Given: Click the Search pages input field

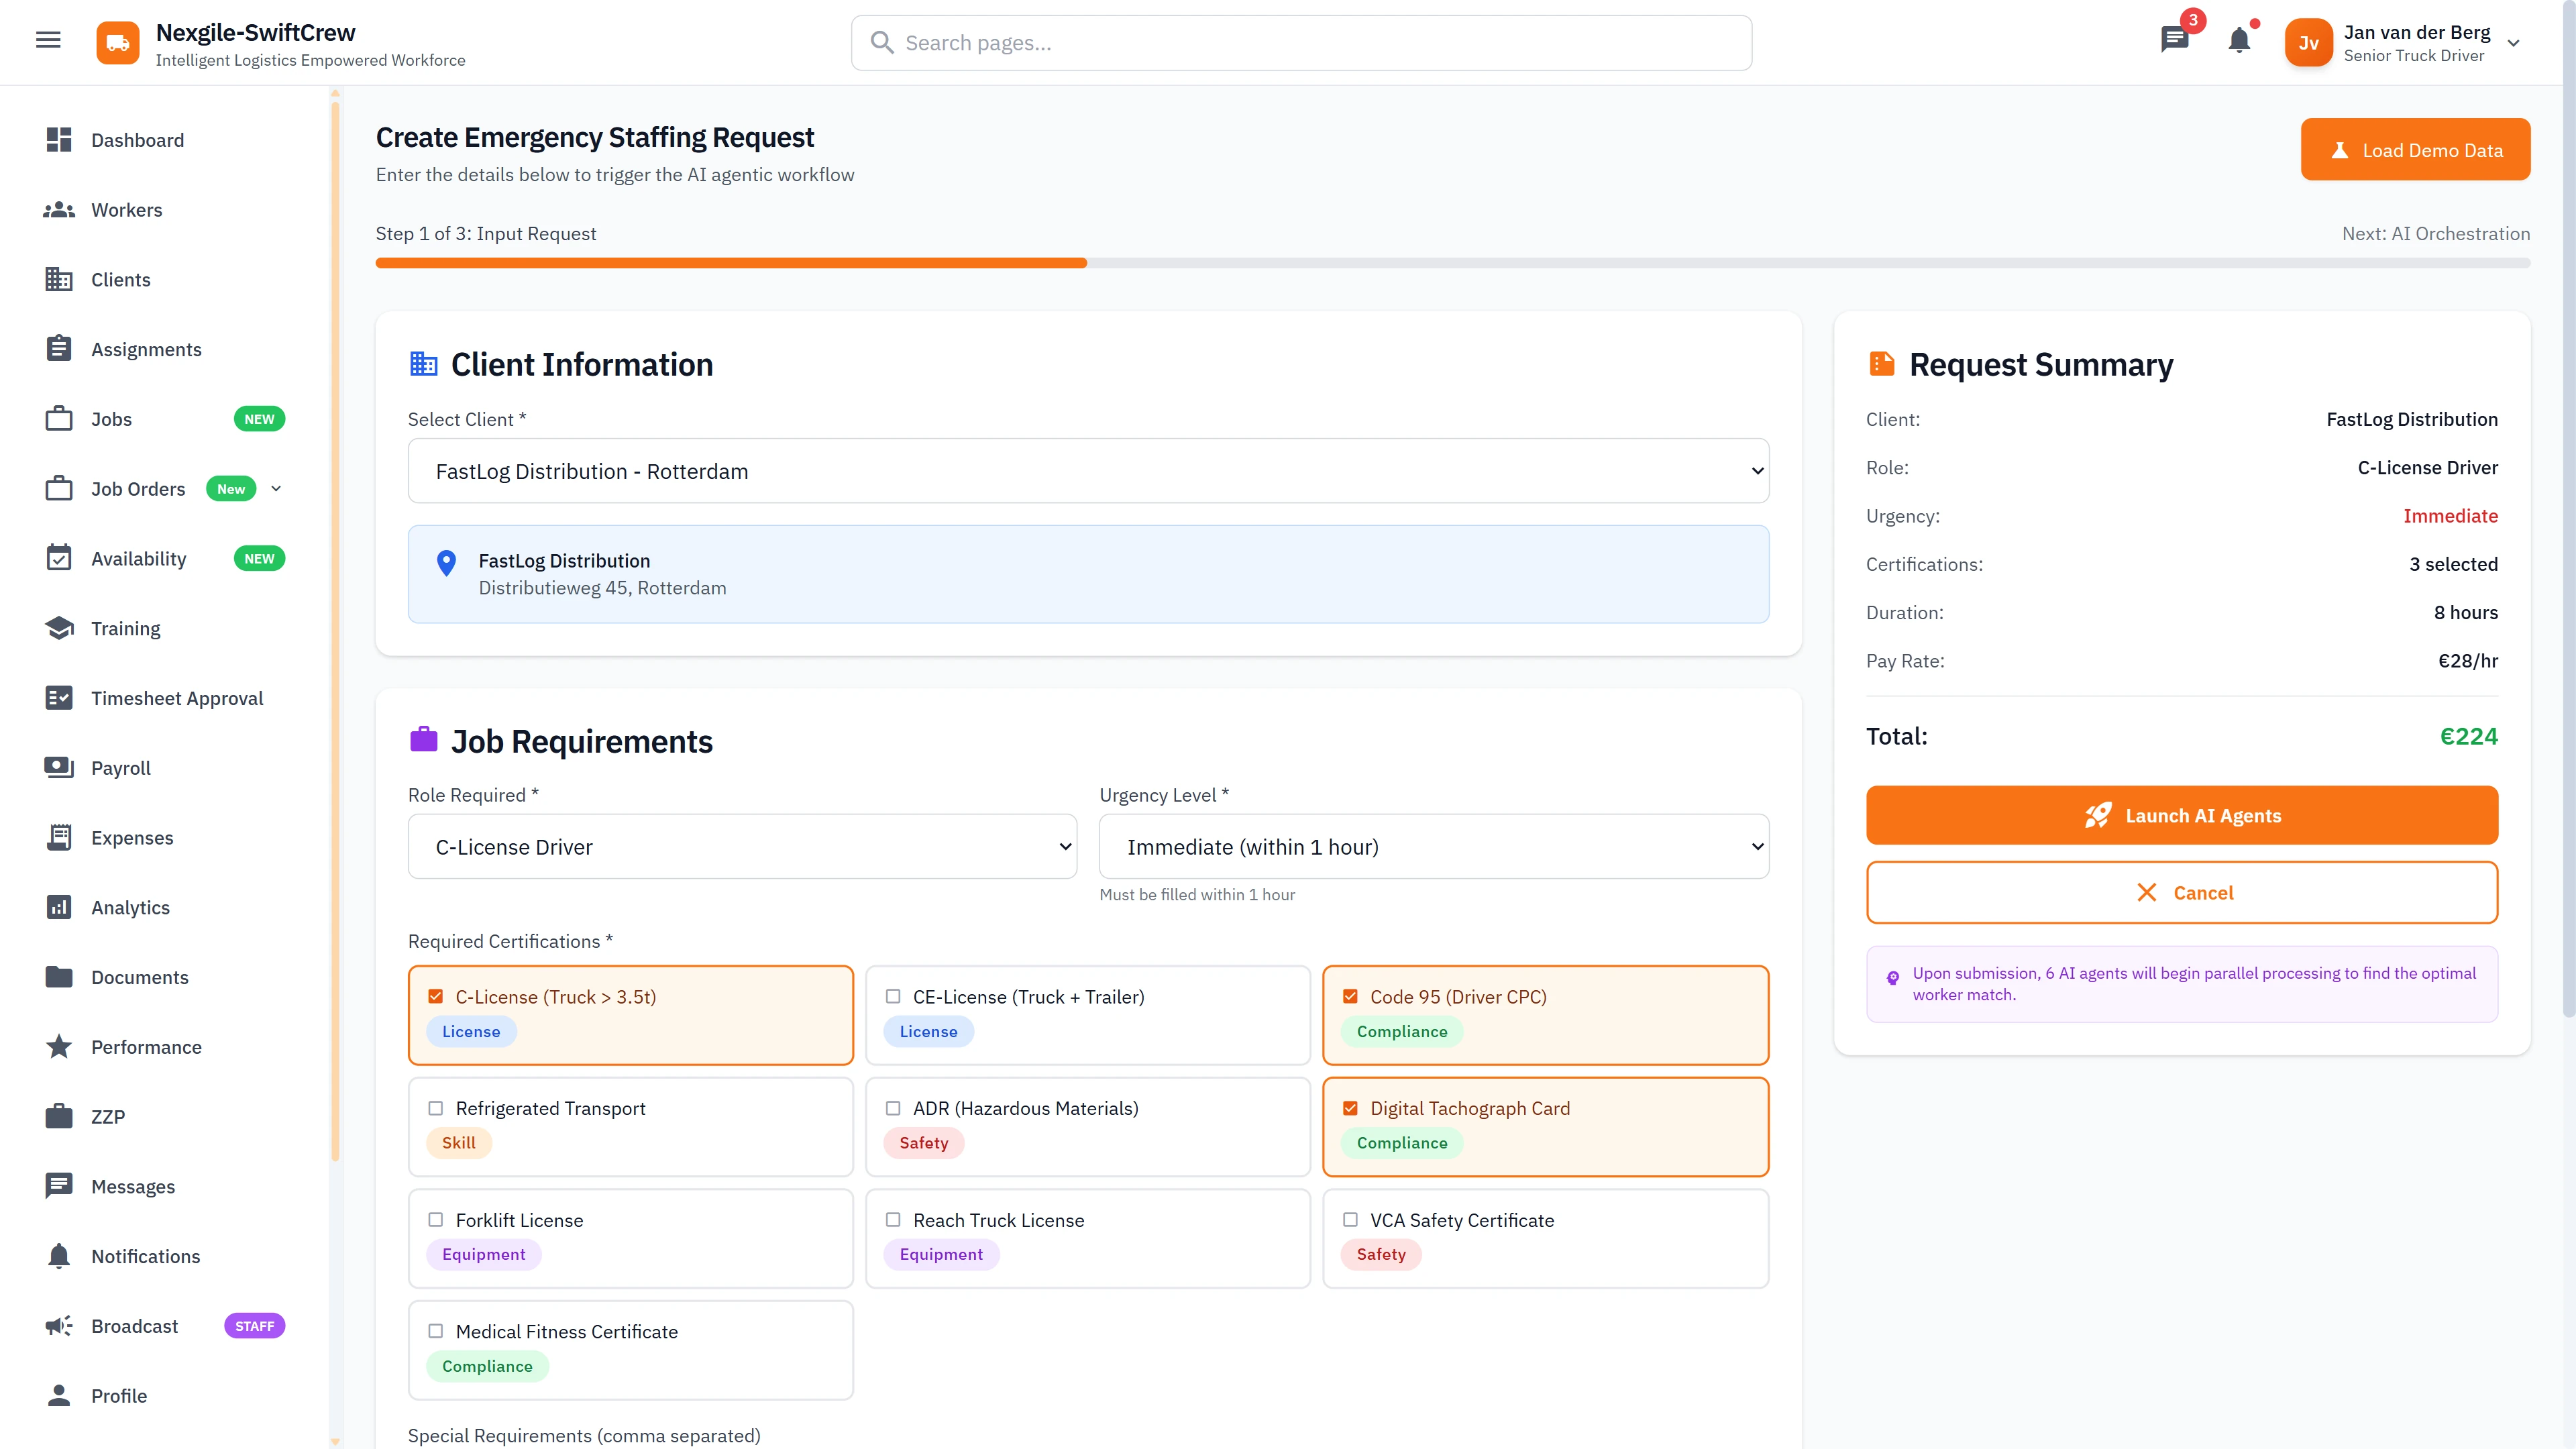Looking at the screenshot, I should tap(1300, 42).
